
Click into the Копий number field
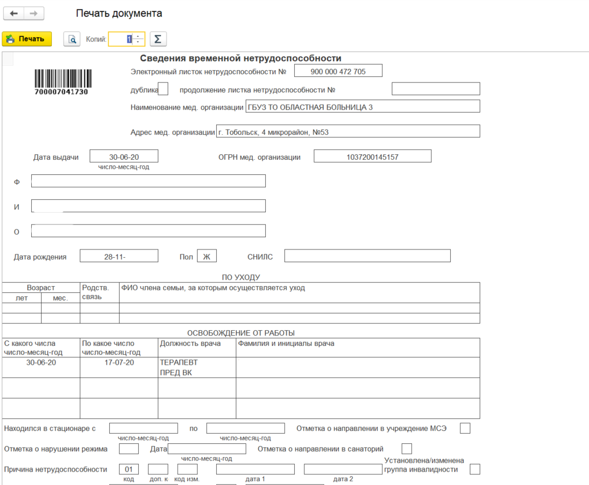pos(121,39)
